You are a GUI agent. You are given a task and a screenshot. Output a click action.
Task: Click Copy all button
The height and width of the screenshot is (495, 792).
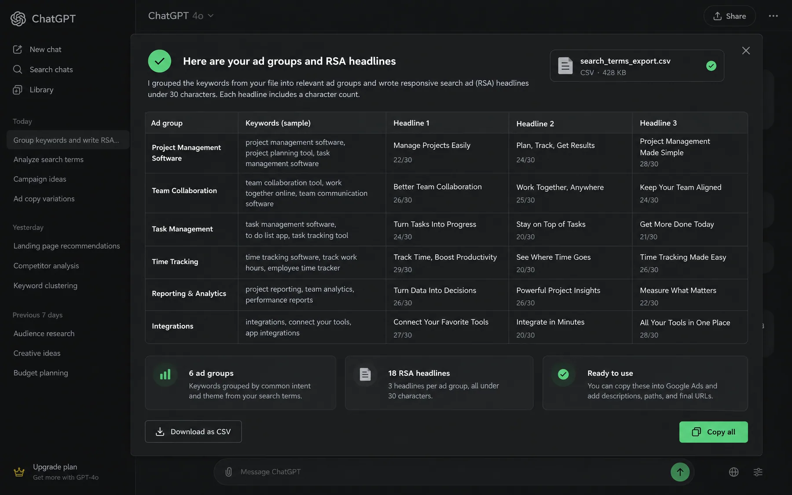point(713,432)
